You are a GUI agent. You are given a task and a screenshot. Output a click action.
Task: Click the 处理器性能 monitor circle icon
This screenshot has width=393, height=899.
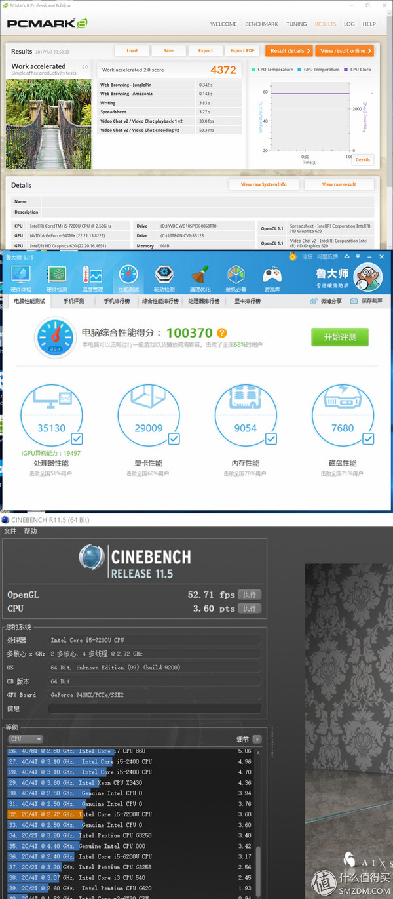(x=51, y=416)
